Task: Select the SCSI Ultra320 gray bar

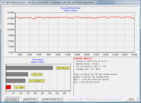Action: point(29,68)
